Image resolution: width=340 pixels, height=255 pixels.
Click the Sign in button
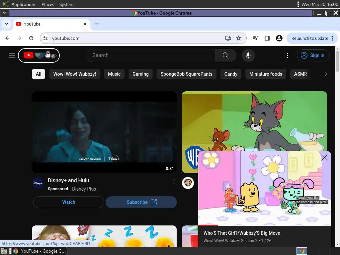(313, 55)
